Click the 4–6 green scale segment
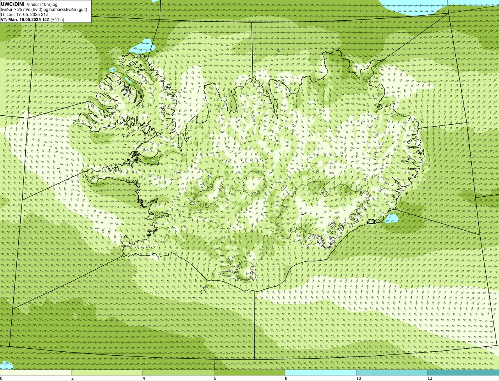The height and width of the screenshot is (381, 499). pos(178,372)
